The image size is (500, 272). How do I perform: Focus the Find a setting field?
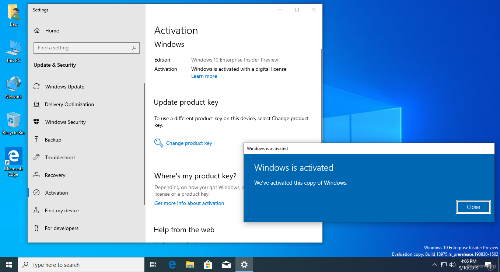coord(87,48)
